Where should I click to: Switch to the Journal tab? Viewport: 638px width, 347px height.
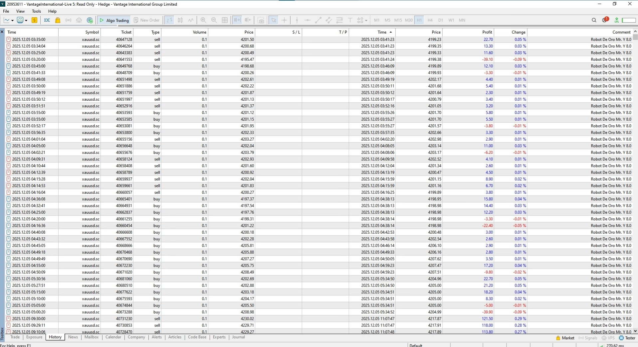[x=238, y=337]
